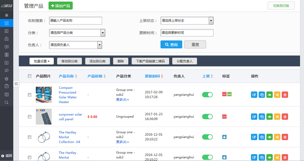Click the crown icon in the left sidebar
Viewport: 304px width, 161px height.
coord(7,78)
